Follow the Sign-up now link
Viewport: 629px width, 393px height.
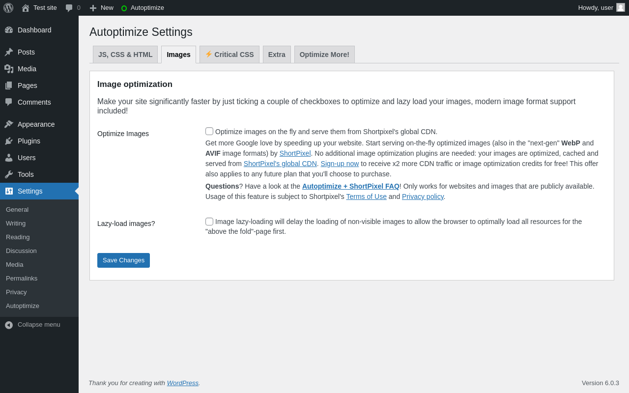pos(340,164)
